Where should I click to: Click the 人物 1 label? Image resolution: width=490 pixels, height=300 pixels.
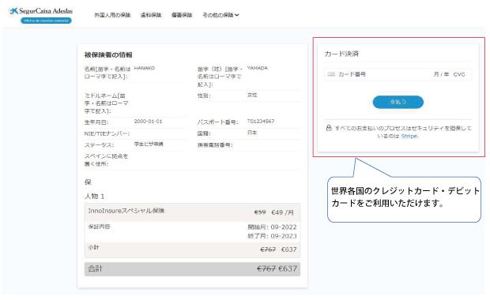click(x=94, y=197)
